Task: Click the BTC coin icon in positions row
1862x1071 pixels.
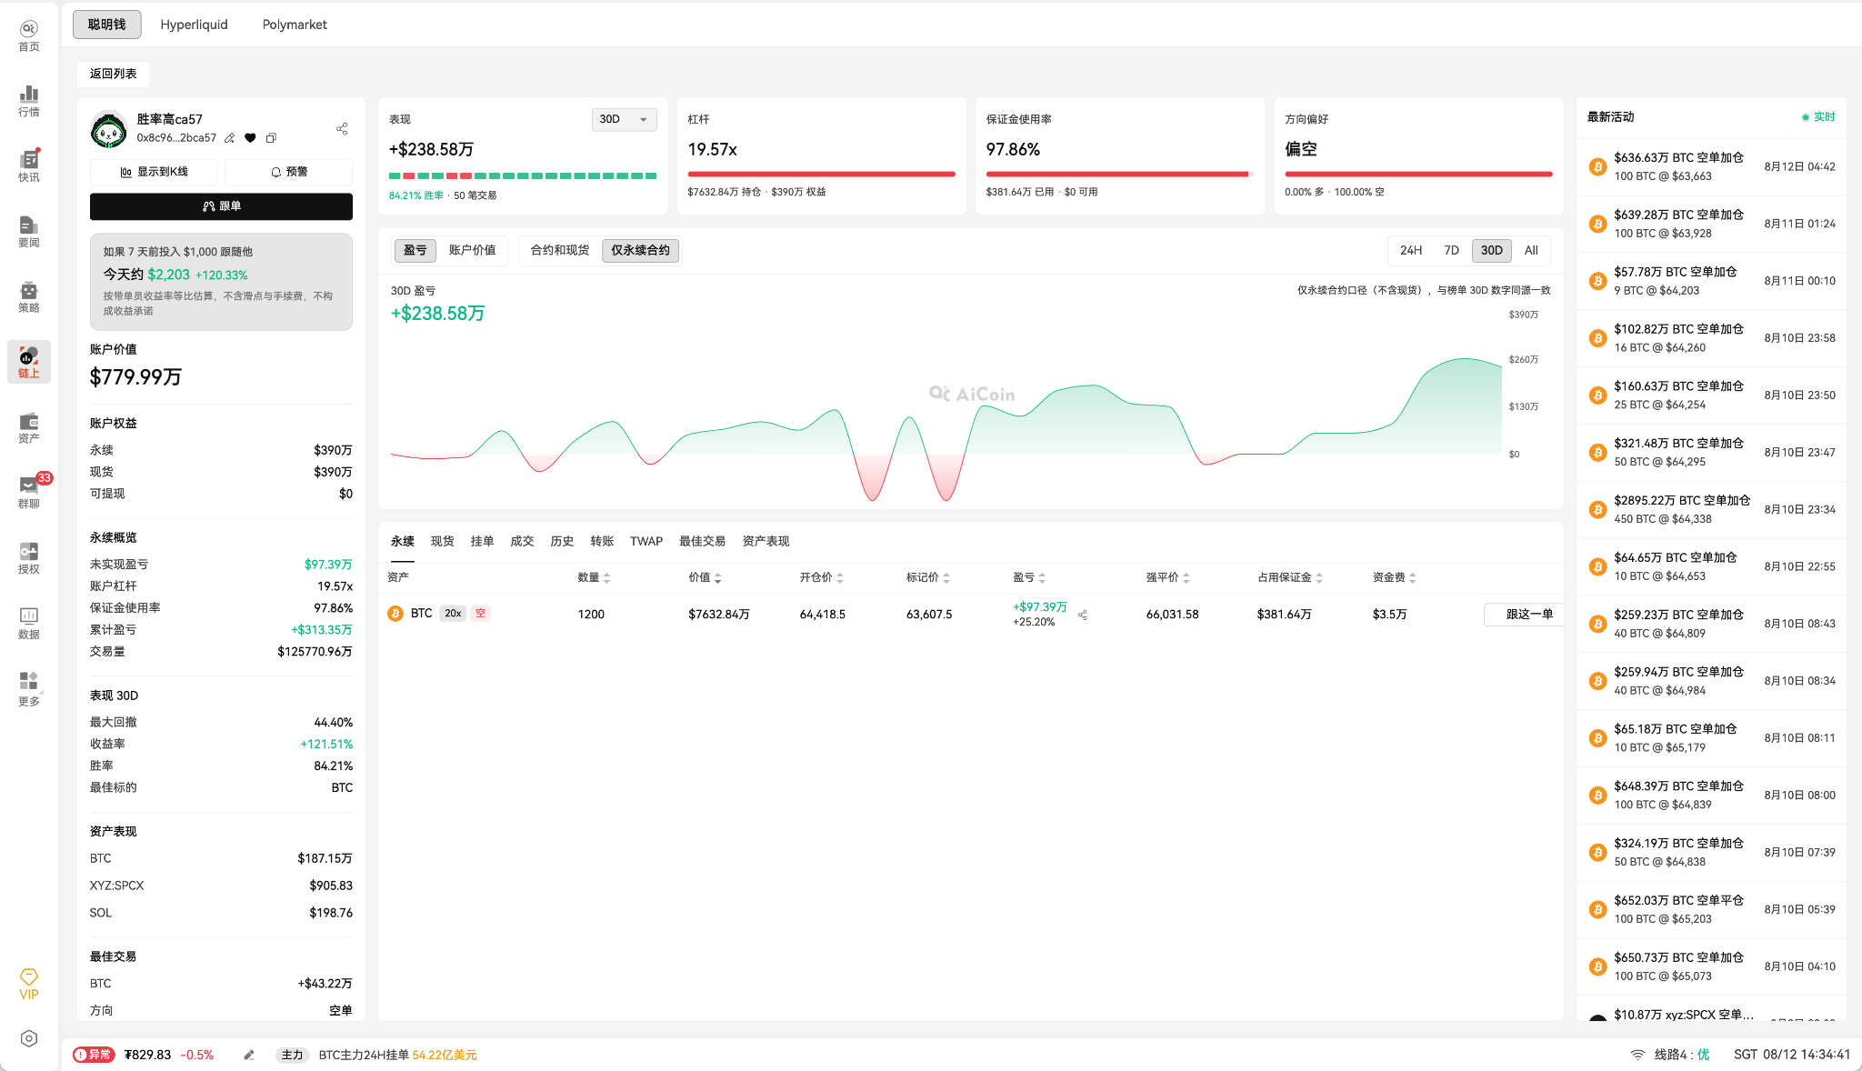Action: click(395, 614)
